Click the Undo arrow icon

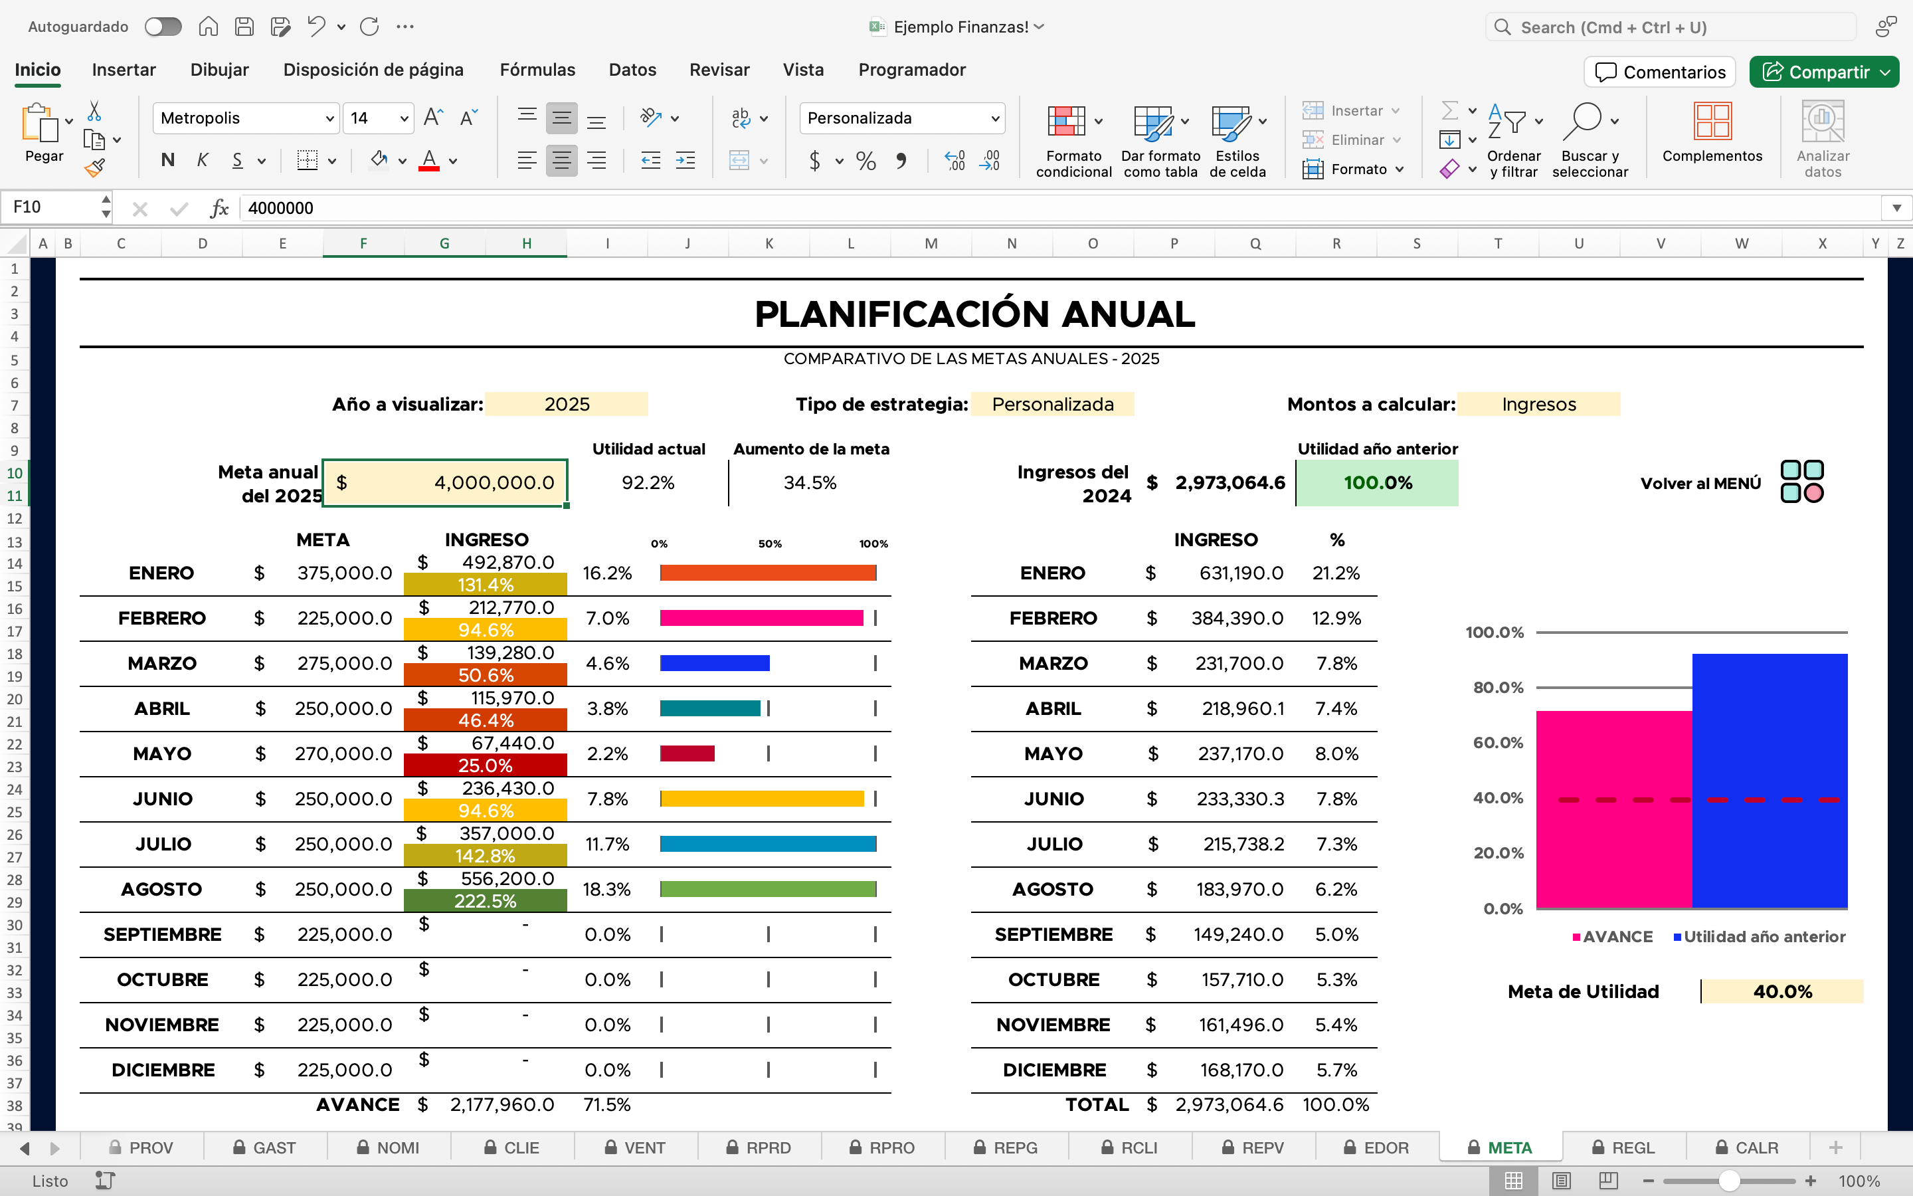316,27
